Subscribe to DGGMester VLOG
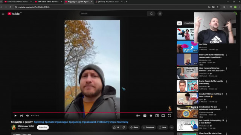This screenshot has height=135, width=241. coord(43,127)
